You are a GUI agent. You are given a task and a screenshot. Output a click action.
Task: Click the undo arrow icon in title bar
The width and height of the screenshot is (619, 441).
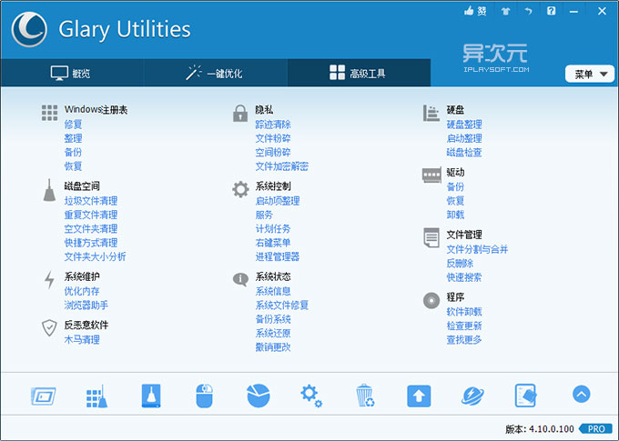pyautogui.click(x=529, y=11)
